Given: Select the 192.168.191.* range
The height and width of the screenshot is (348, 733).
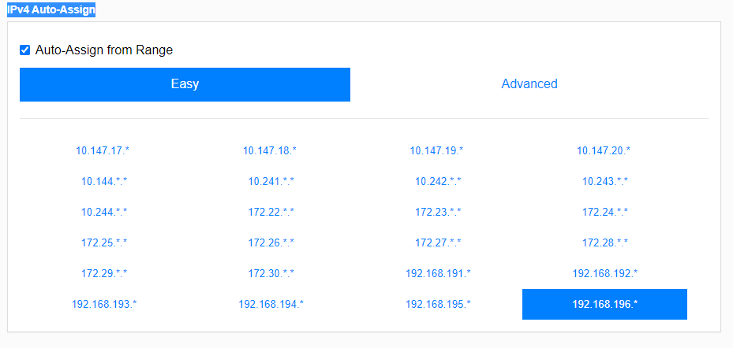Looking at the screenshot, I should (x=438, y=273).
